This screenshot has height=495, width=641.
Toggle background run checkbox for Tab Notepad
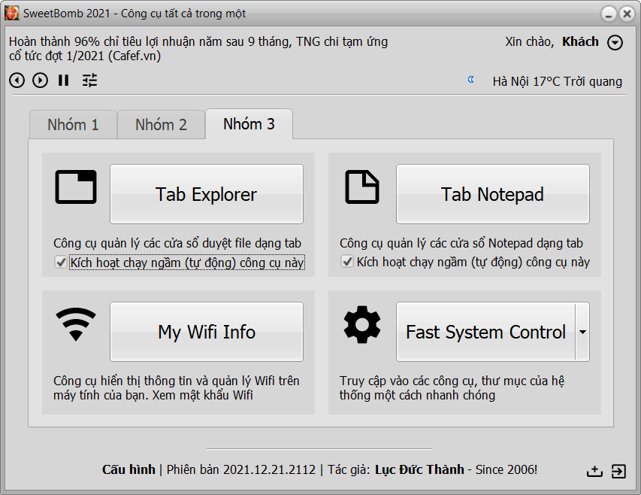point(347,263)
